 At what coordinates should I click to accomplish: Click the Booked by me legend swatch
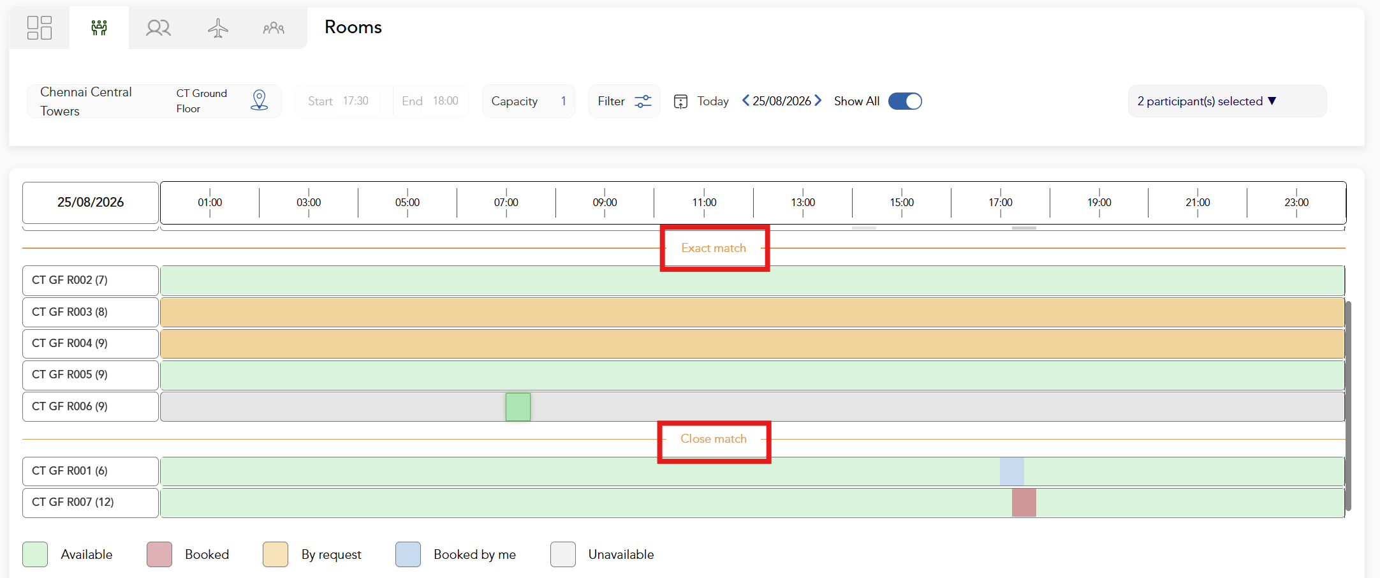[x=408, y=554]
